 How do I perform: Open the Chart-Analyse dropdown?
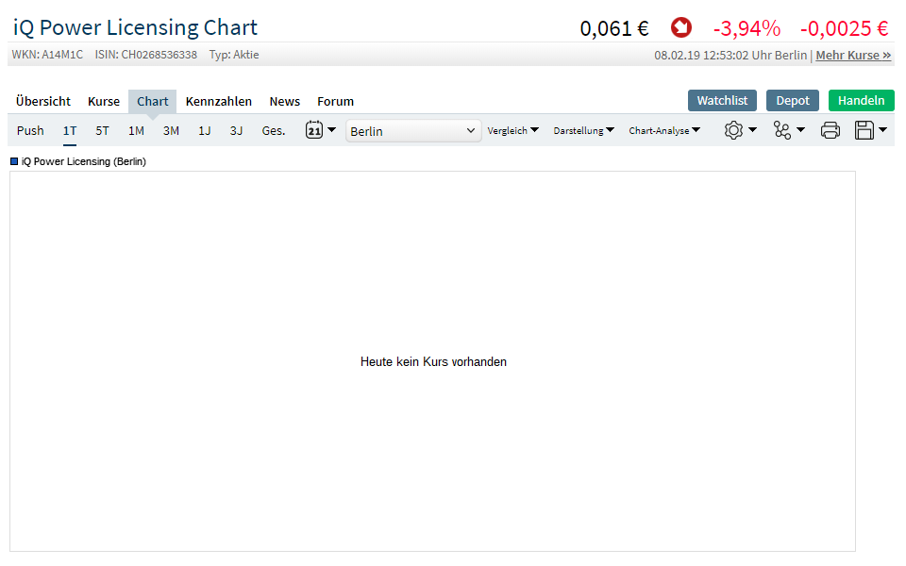[664, 131]
